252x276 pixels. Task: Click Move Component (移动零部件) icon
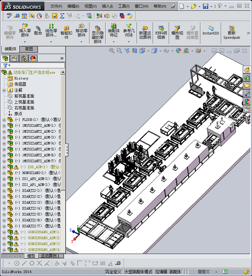[81, 30]
